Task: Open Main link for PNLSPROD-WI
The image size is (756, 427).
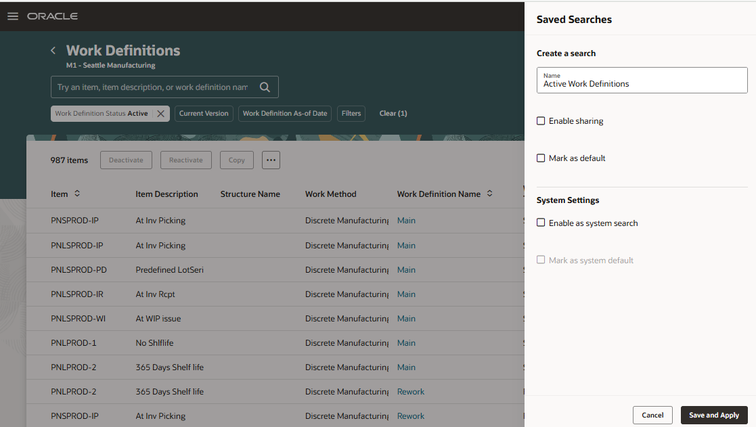Action: pos(407,319)
